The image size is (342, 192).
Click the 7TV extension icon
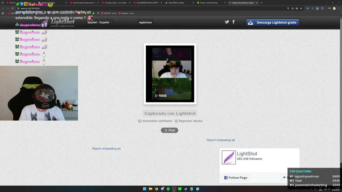point(308,8)
